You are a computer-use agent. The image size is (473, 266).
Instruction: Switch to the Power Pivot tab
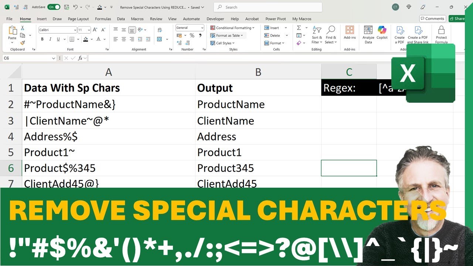click(x=276, y=19)
